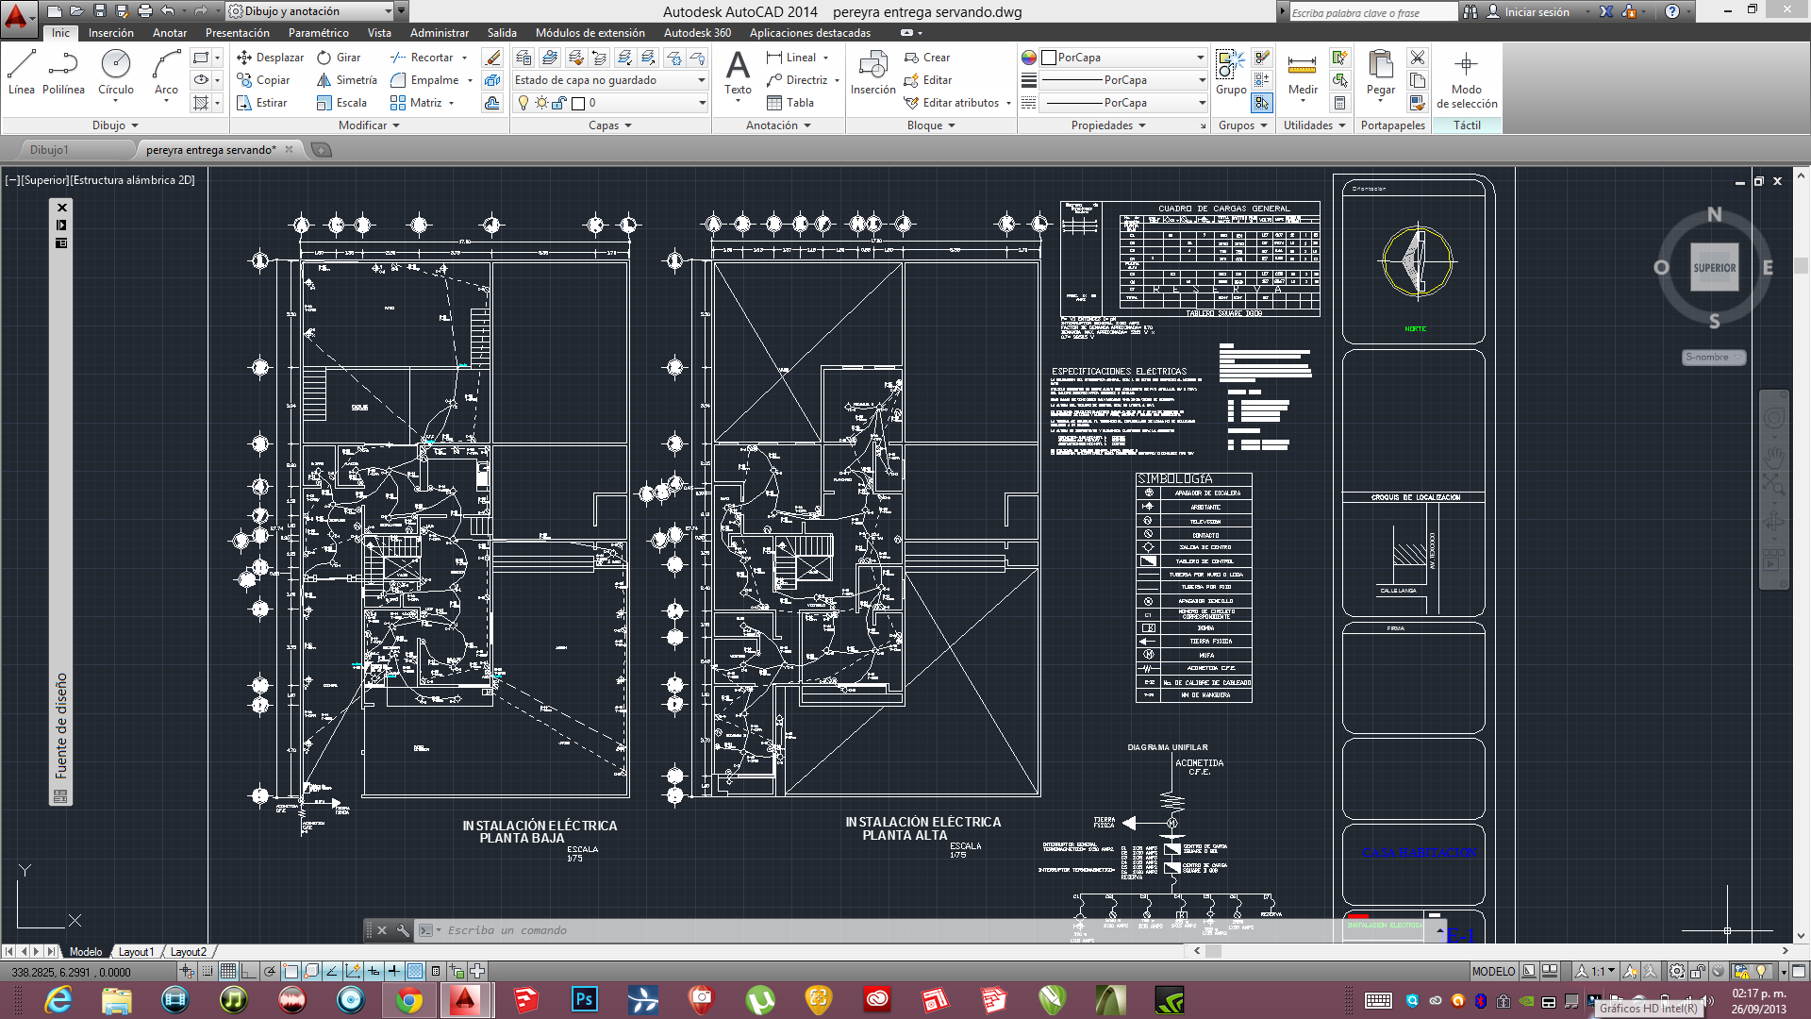Select the Lineal dimension tool
Image resolution: width=1811 pixels, height=1019 pixels.
[x=791, y=58]
